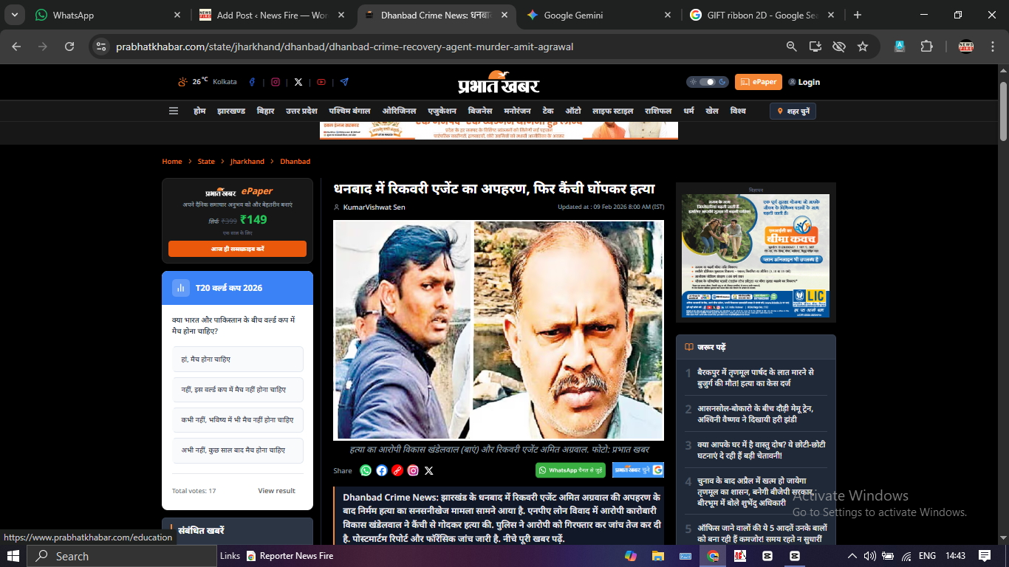This screenshot has height=567, width=1009.
Task: Open the 'शहर चुनें' city selector
Action: click(793, 111)
